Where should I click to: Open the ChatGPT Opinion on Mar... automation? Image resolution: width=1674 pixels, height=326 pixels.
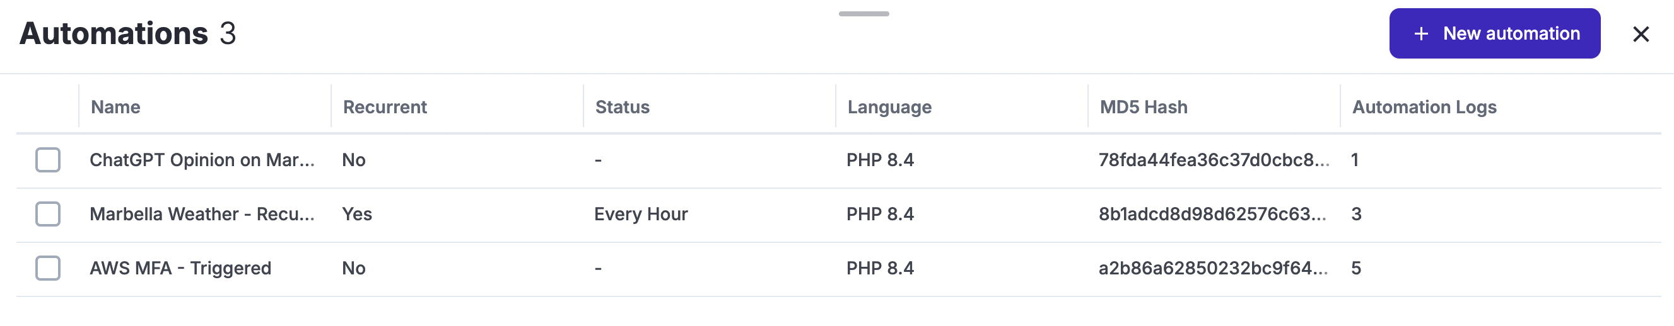(202, 160)
